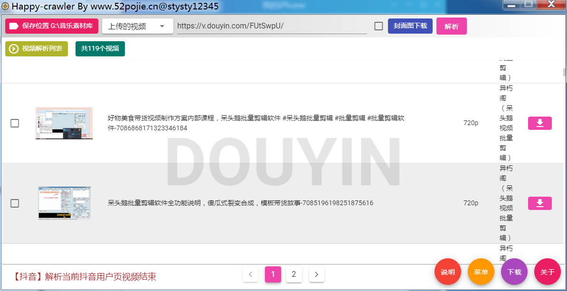Click the author text 异朽阁 in the 好物美食带货 row
The width and height of the screenshot is (567, 291).
(x=506, y=93)
